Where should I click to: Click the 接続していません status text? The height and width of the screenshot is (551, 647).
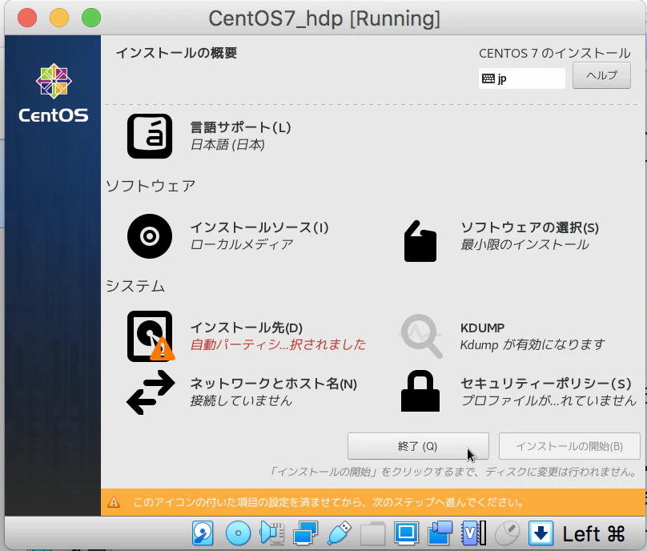click(x=241, y=400)
